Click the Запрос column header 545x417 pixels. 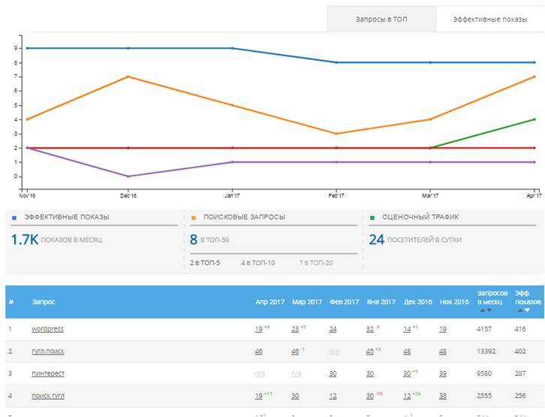pyautogui.click(x=44, y=301)
